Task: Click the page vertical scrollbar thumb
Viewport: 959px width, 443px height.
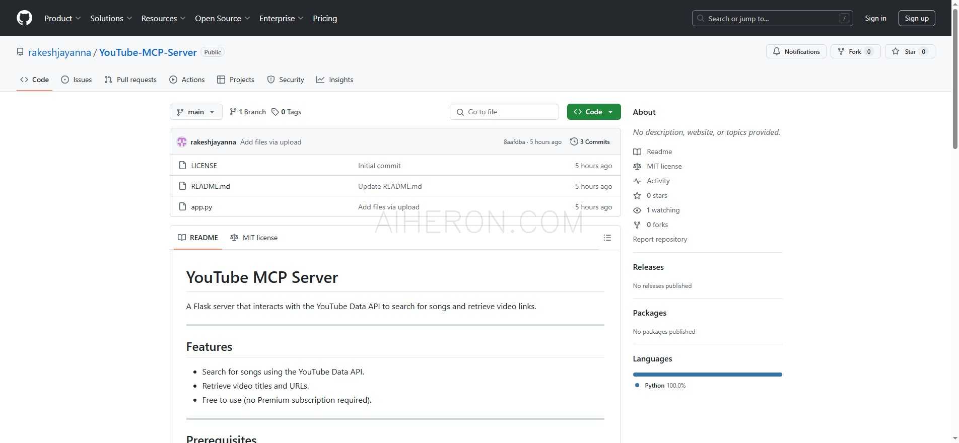Action: pyautogui.click(x=955, y=78)
